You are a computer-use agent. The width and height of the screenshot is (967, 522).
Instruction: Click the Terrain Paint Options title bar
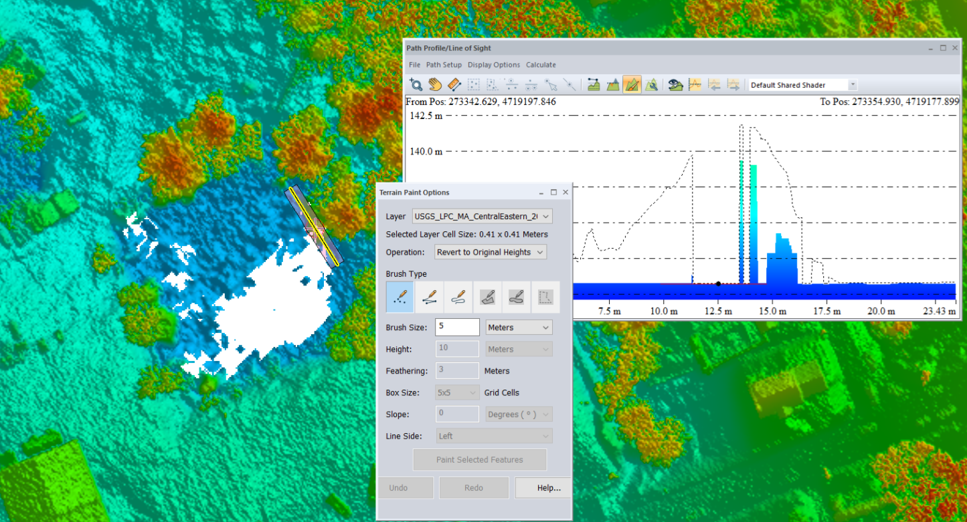(x=474, y=192)
